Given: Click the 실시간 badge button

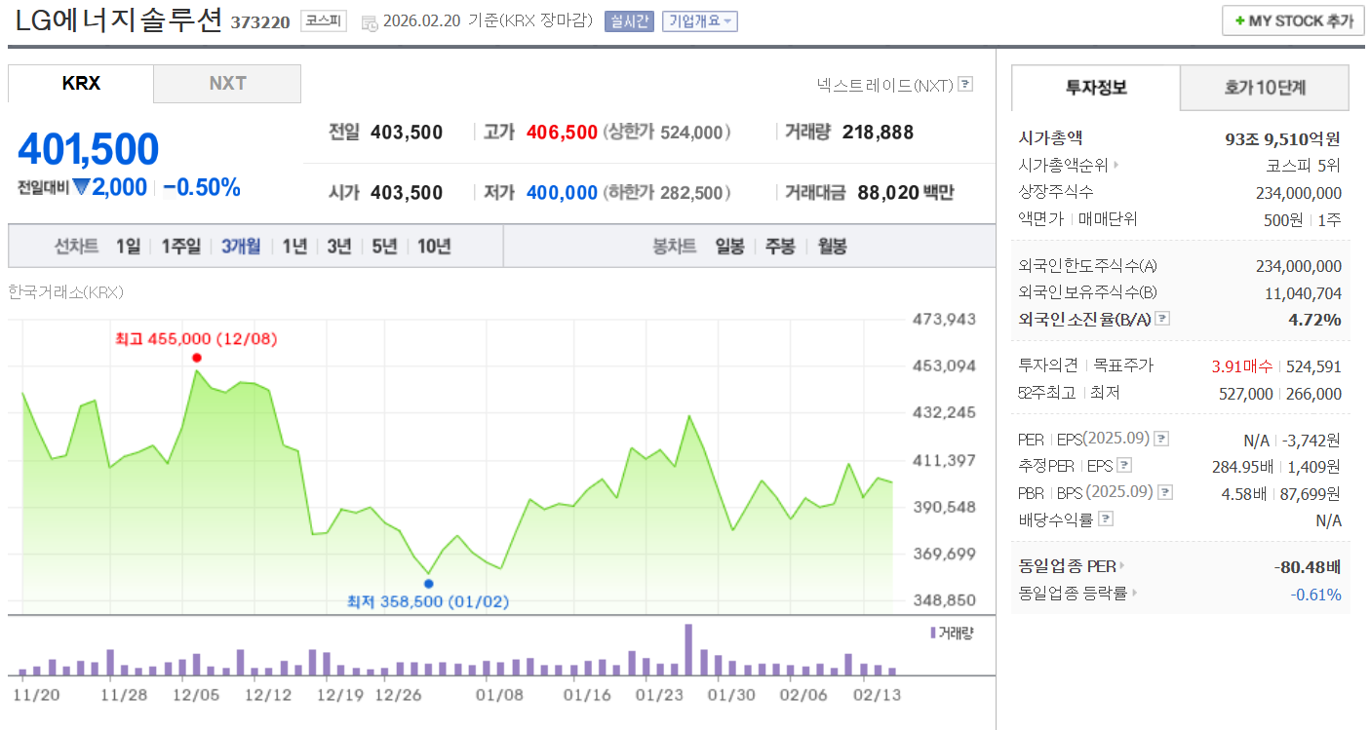Looking at the screenshot, I should point(629,20).
